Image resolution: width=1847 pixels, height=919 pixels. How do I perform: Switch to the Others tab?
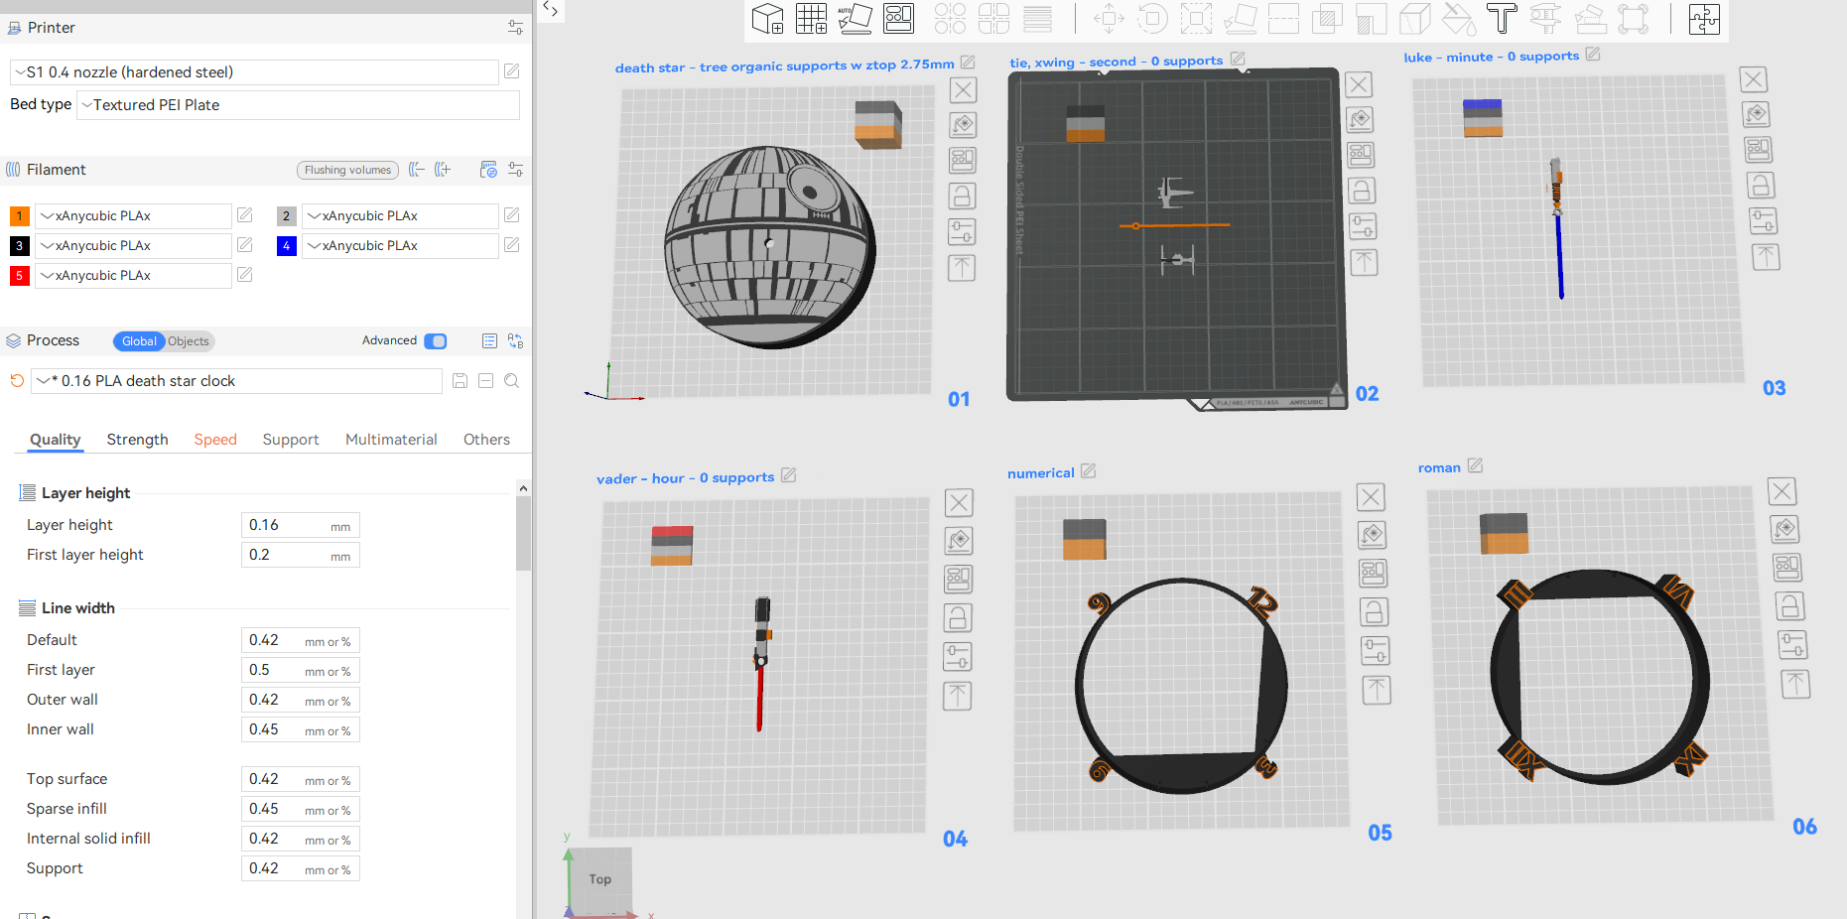coord(486,440)
